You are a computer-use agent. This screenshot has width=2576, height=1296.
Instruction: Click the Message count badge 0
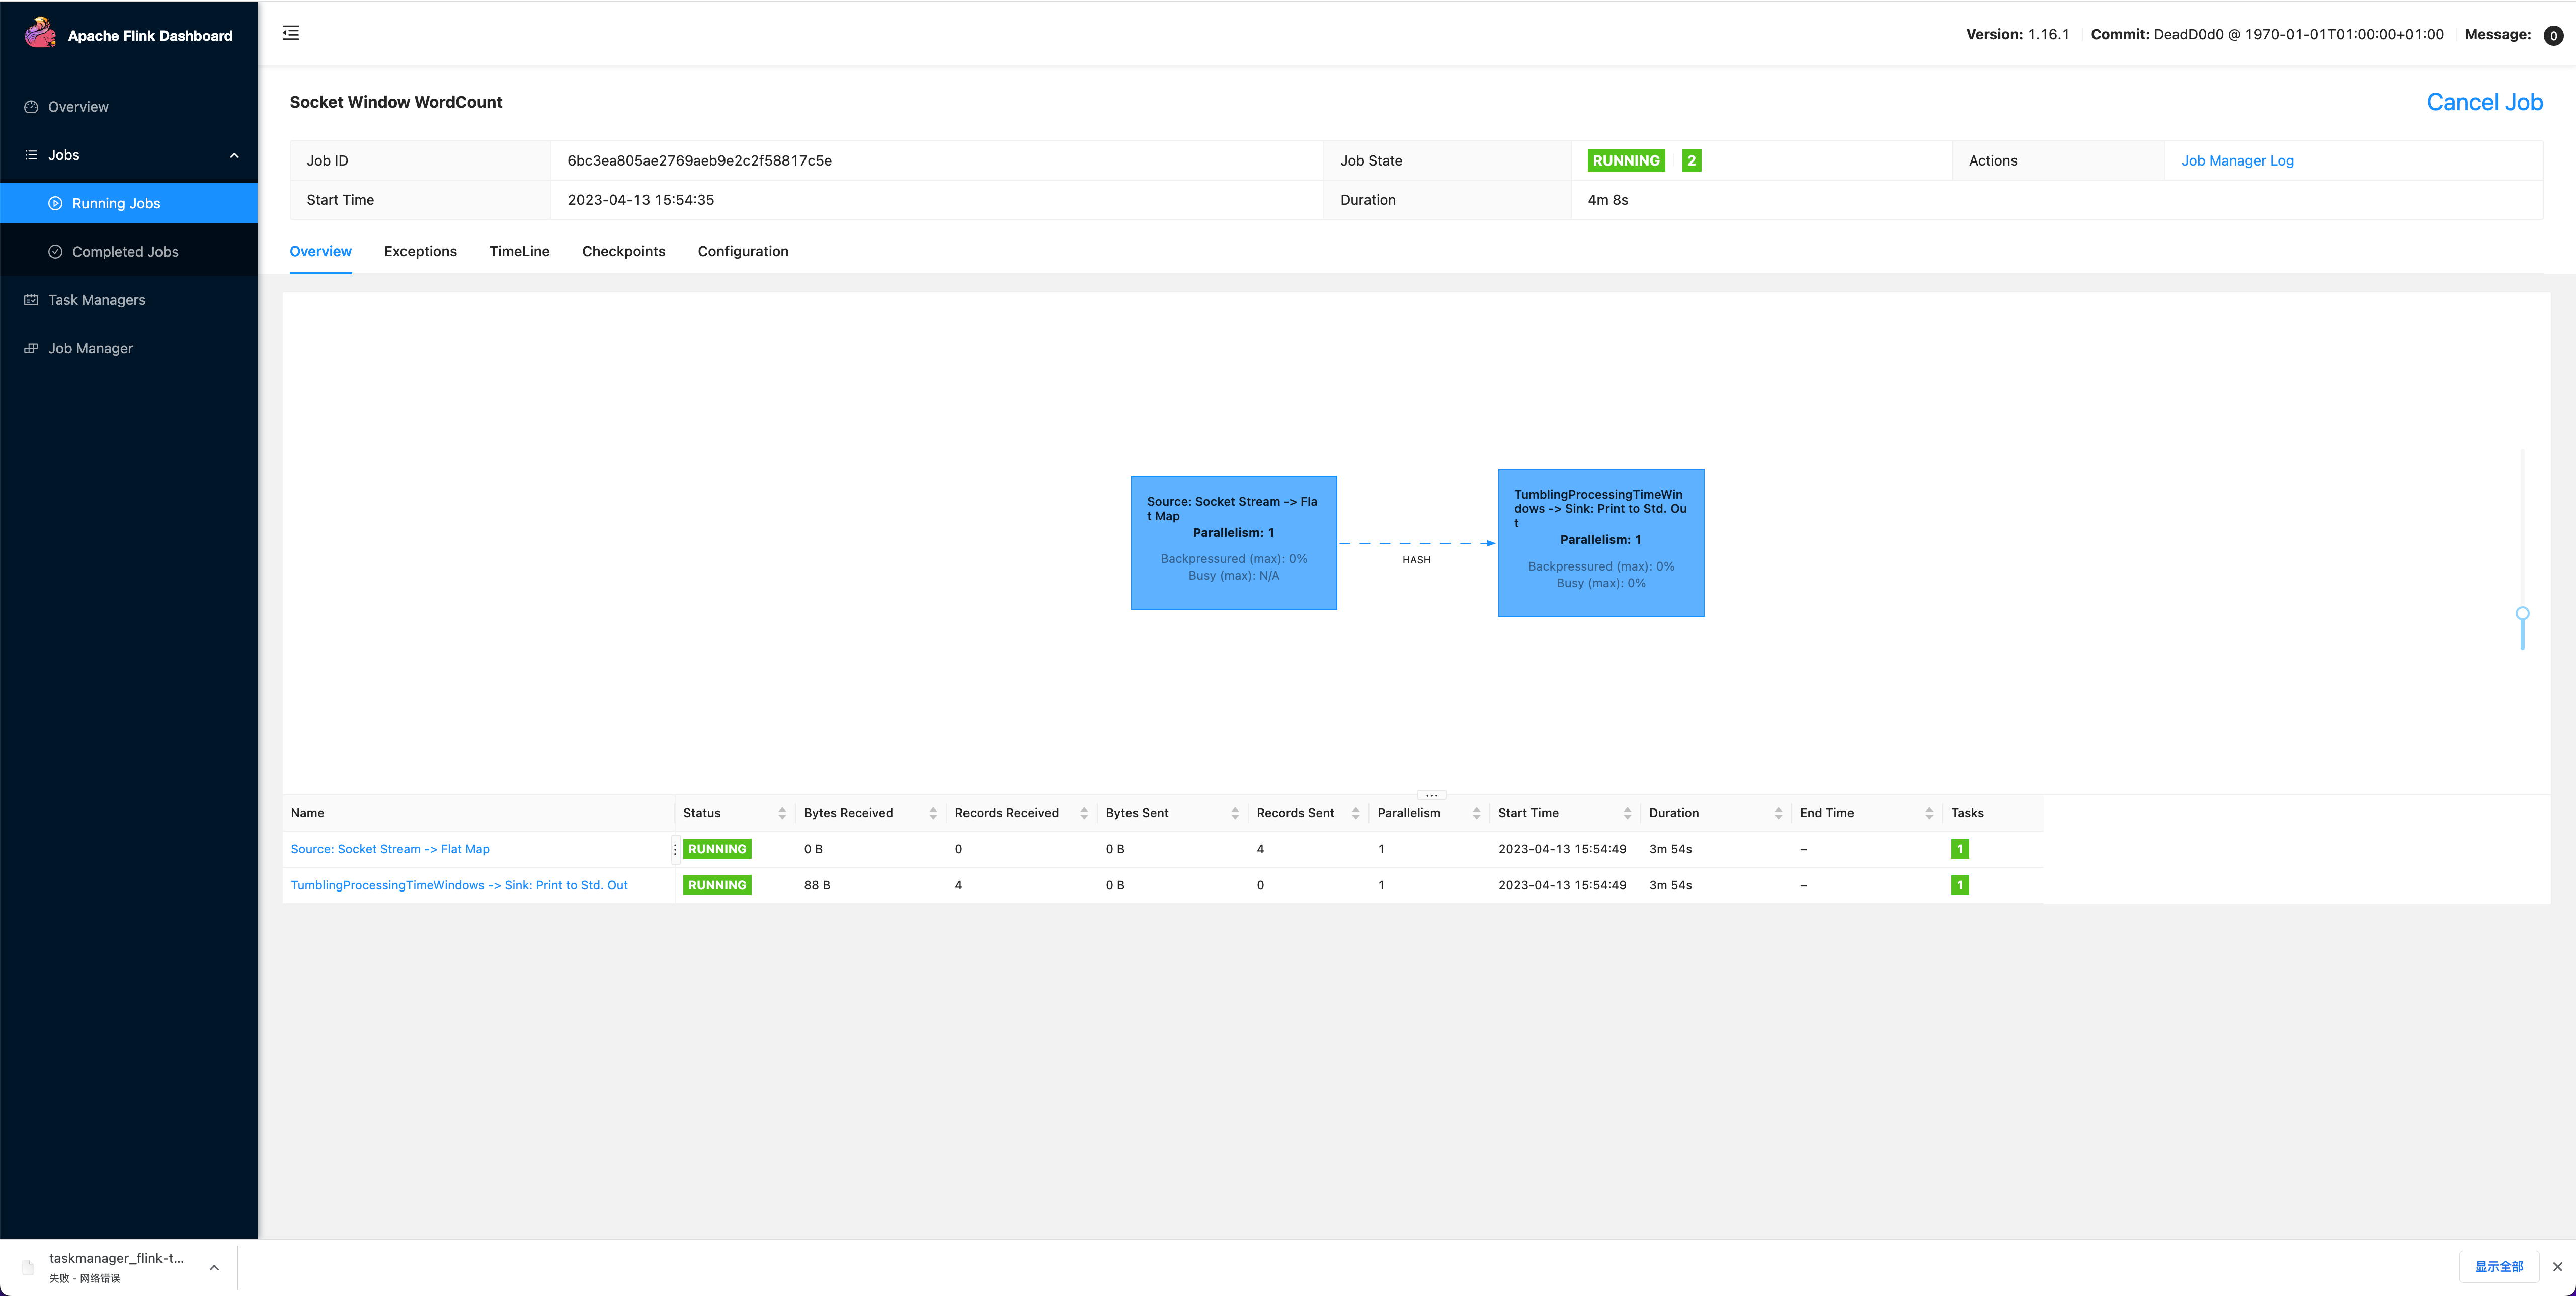coord(2553,35)
